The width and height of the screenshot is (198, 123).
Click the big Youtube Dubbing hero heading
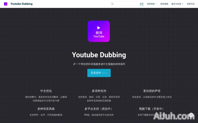click(x=99, y=55)
